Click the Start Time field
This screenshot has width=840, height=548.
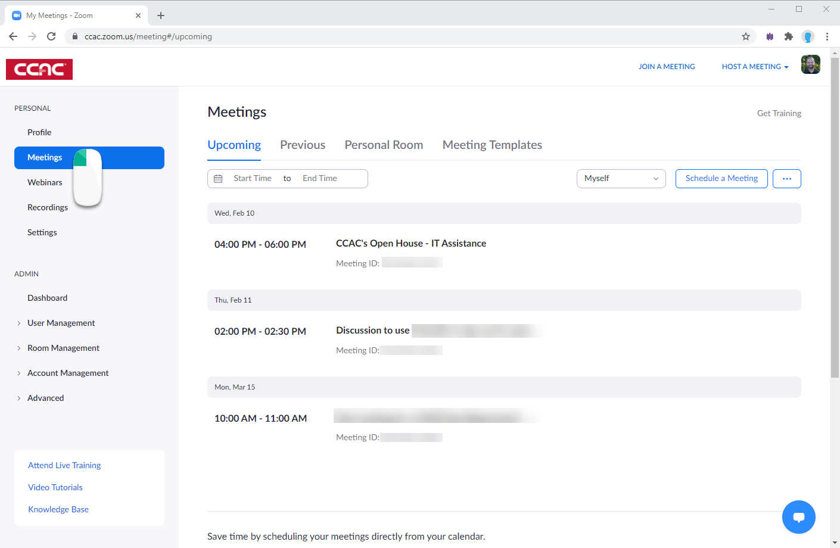[253, 179]
